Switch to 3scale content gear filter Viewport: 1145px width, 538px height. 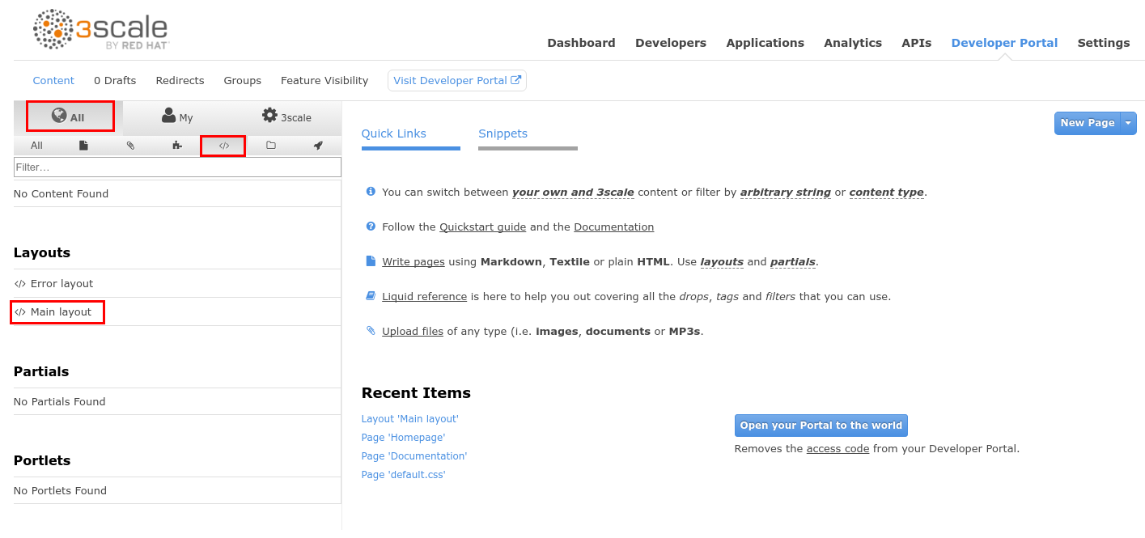[286, 116]
